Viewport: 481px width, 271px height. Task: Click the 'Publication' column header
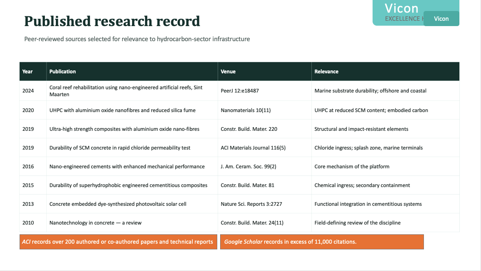132,71
